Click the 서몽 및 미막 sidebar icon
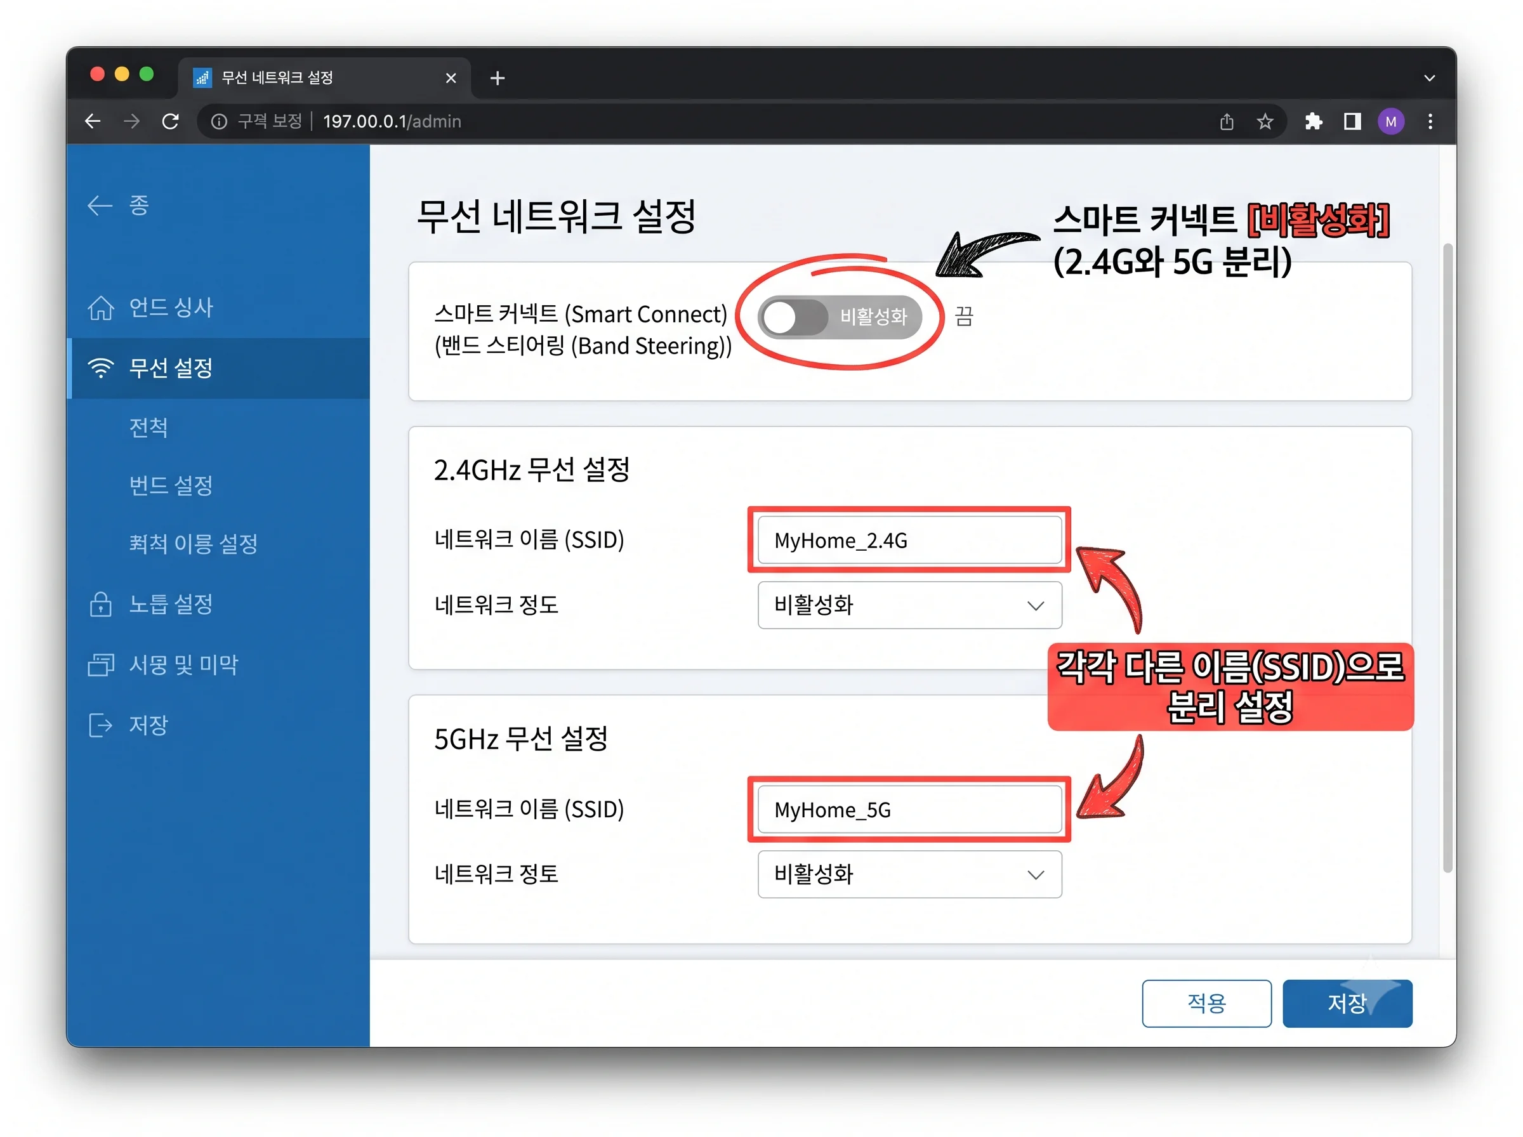The height and width of the screenshot is (1137, 1523). [x=100, y=664]
